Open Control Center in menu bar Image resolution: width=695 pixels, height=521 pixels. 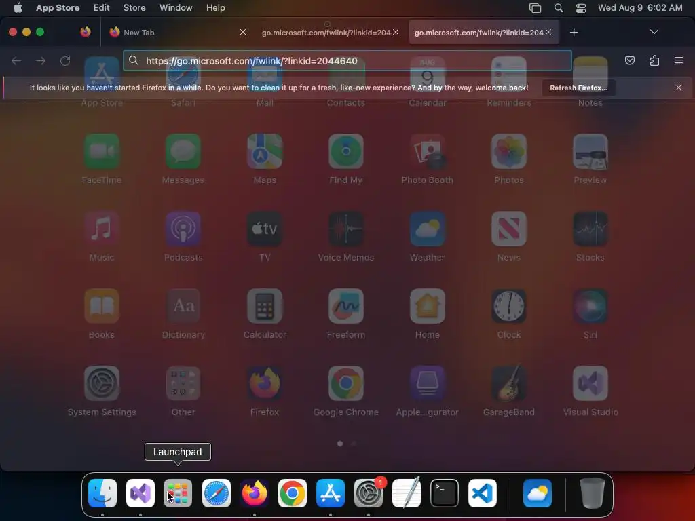coord(581,8)
